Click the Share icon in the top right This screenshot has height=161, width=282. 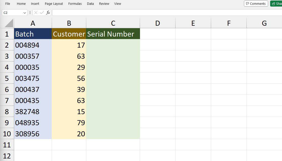[274, 4]
